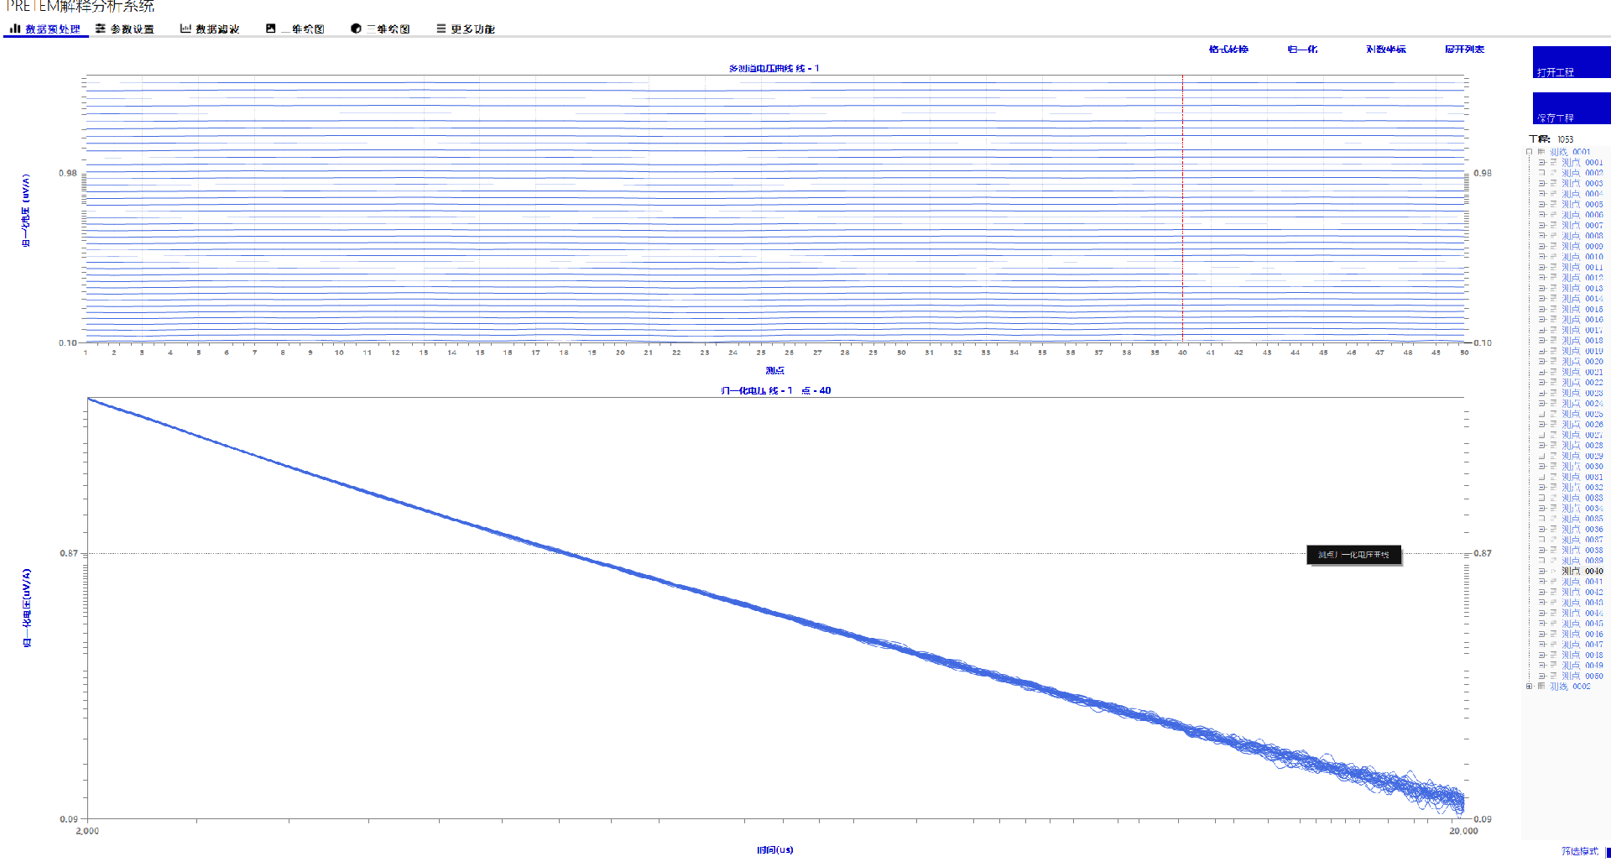Open the 参数设置 tab
1611x862 pixels.
[x=132, y=29]
